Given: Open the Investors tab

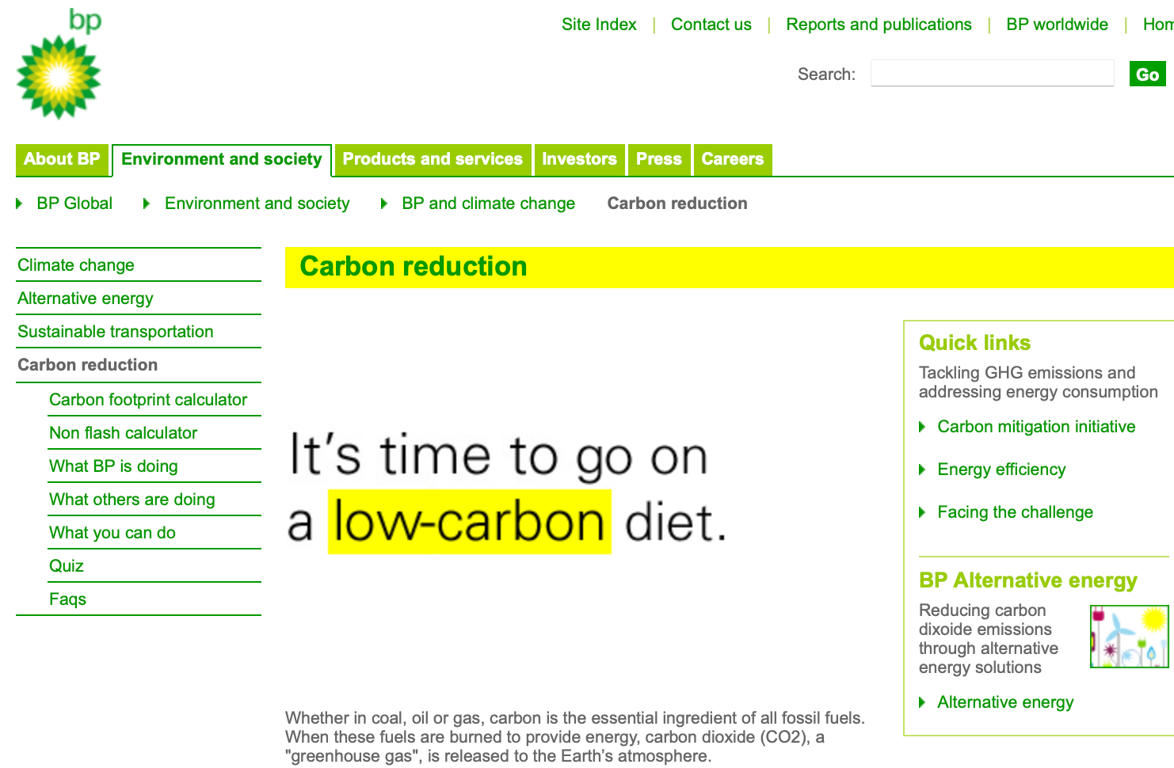Looking at the screenshot, I should (x=579, y=159).
